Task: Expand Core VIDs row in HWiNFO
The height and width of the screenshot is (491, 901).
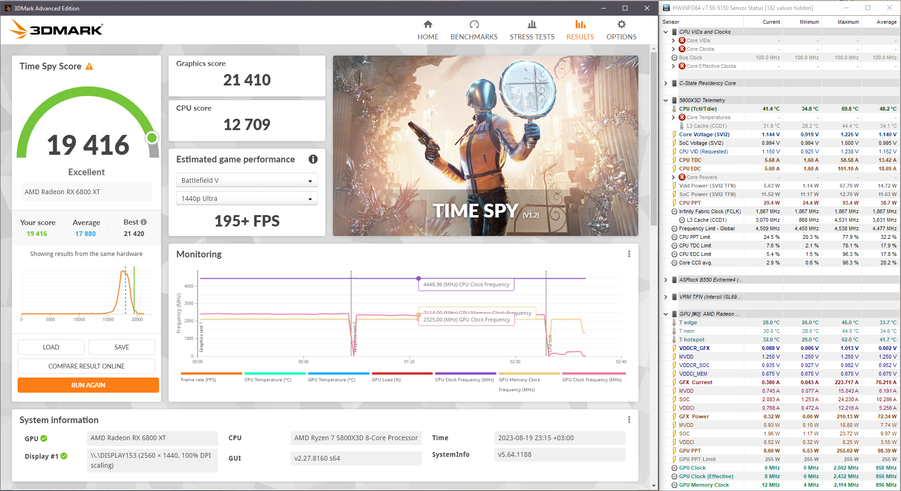Action: pyautogui.click(x=673, y=40)
